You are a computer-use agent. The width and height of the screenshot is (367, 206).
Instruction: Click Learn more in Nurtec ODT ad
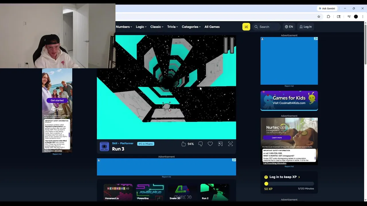[277, 138]
